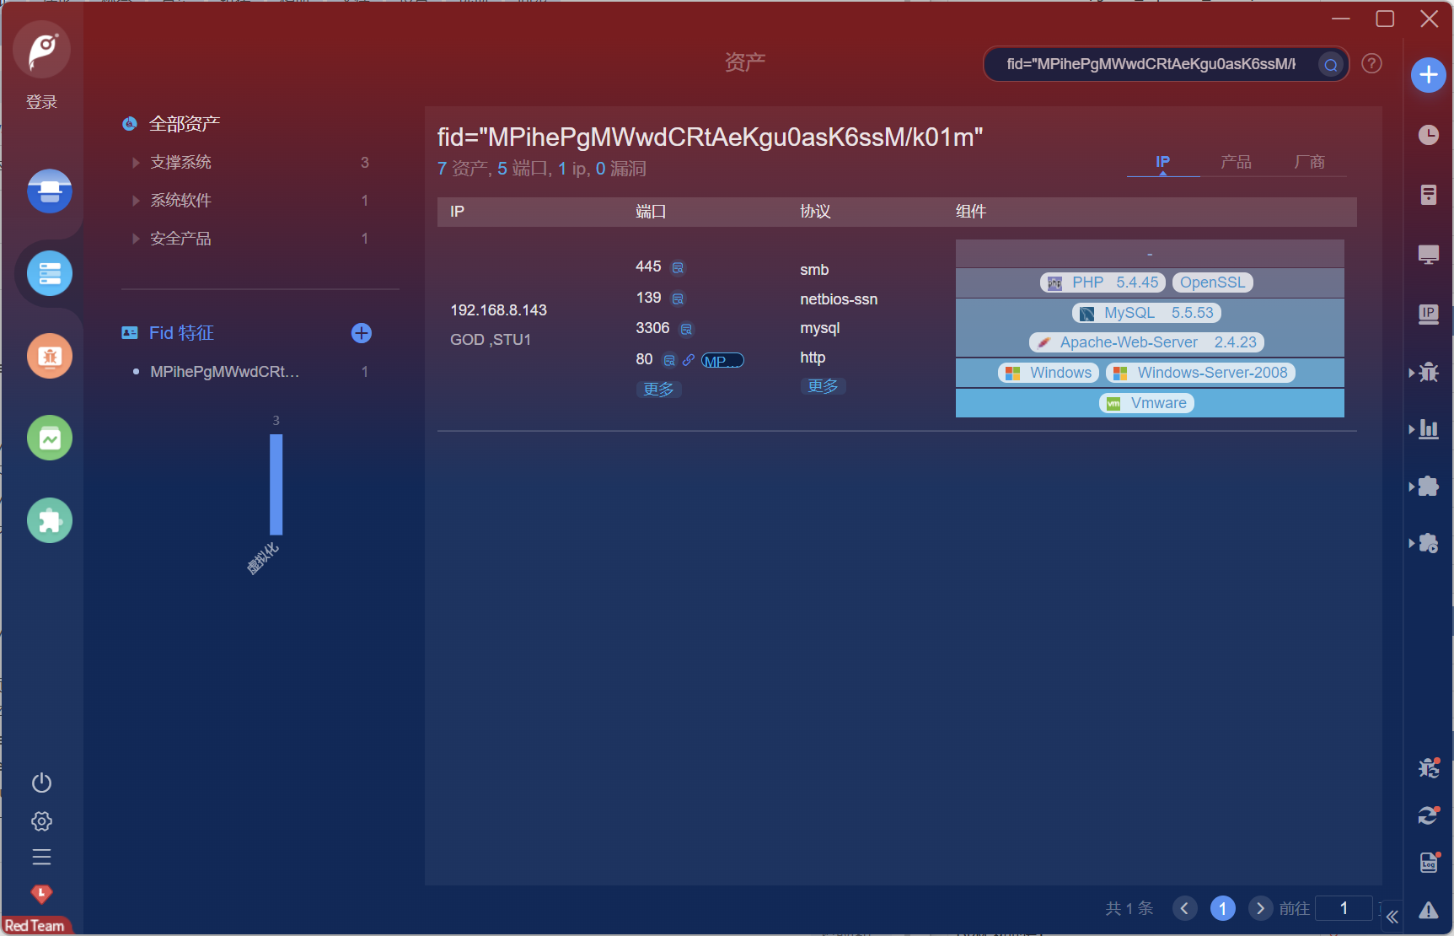Open the task document icon on right bar
The height and width of the screenshot is (936, 1454).
tap(1429, 195)
